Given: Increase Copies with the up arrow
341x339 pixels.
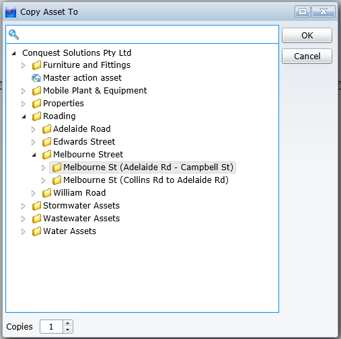Looking at the screenshot, I should pyautogui.click(x=68, y=324).
